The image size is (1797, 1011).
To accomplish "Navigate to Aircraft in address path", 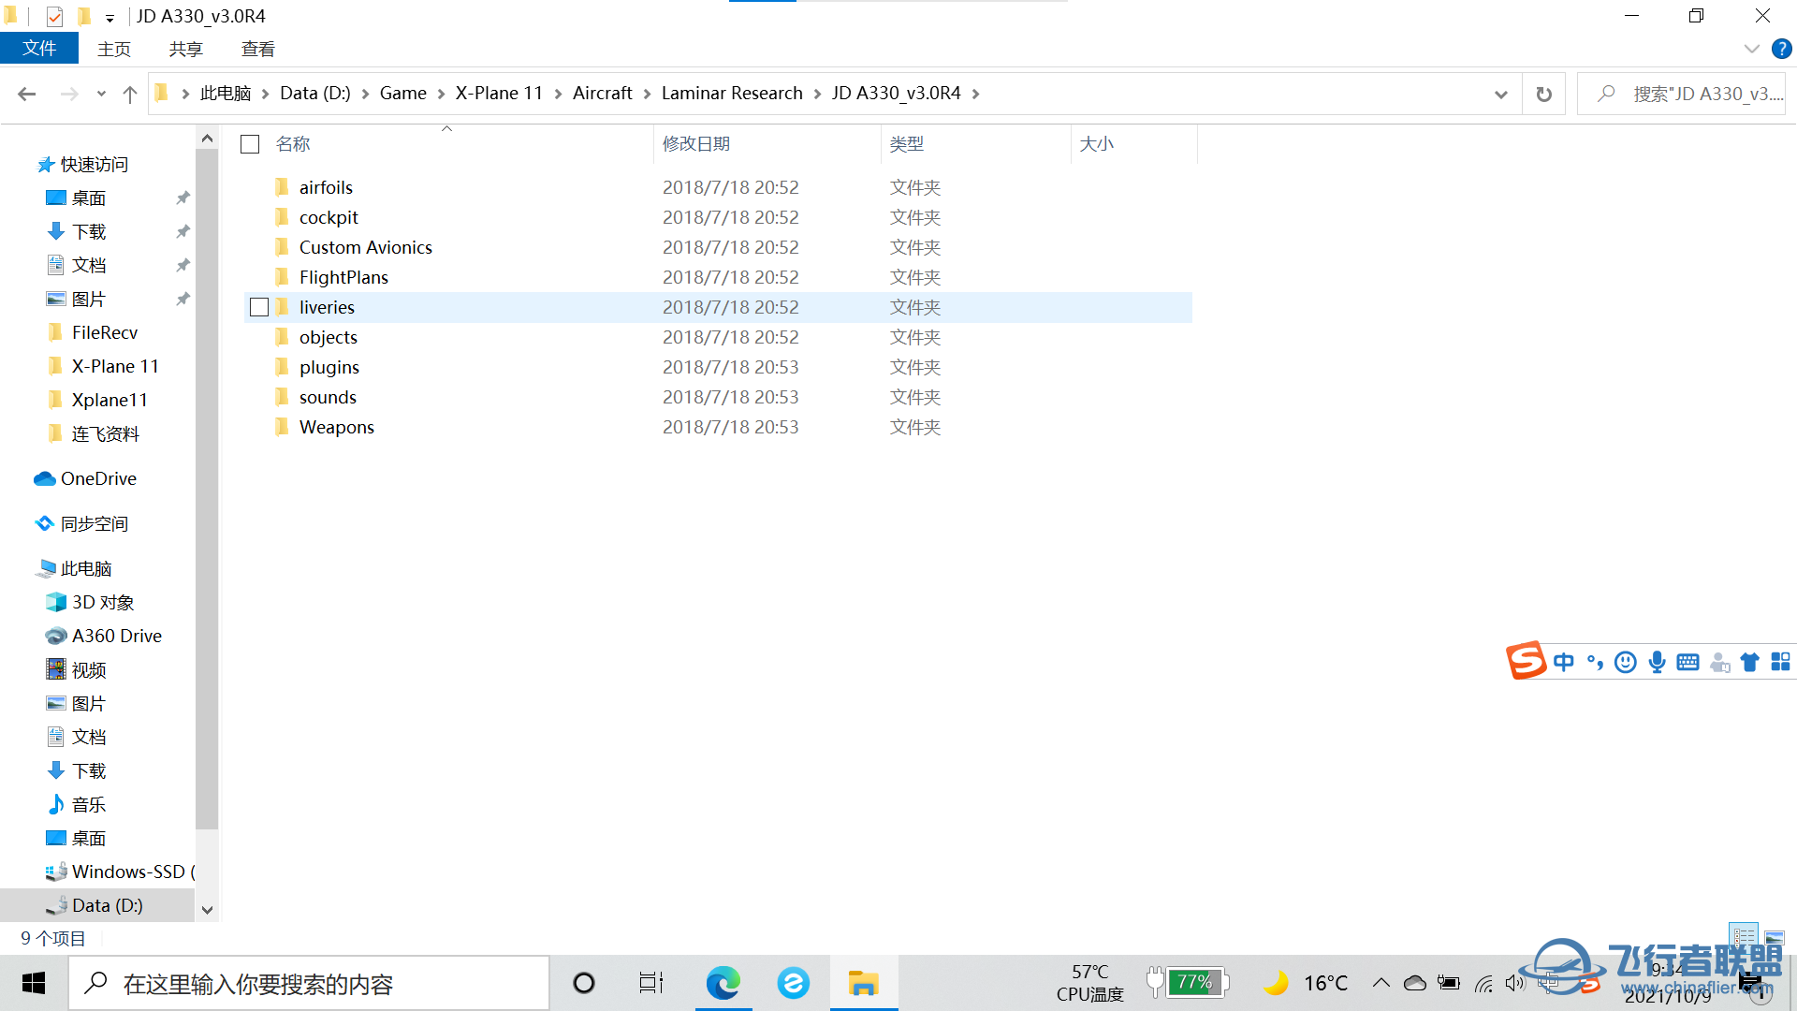I will tap(603, 94).
